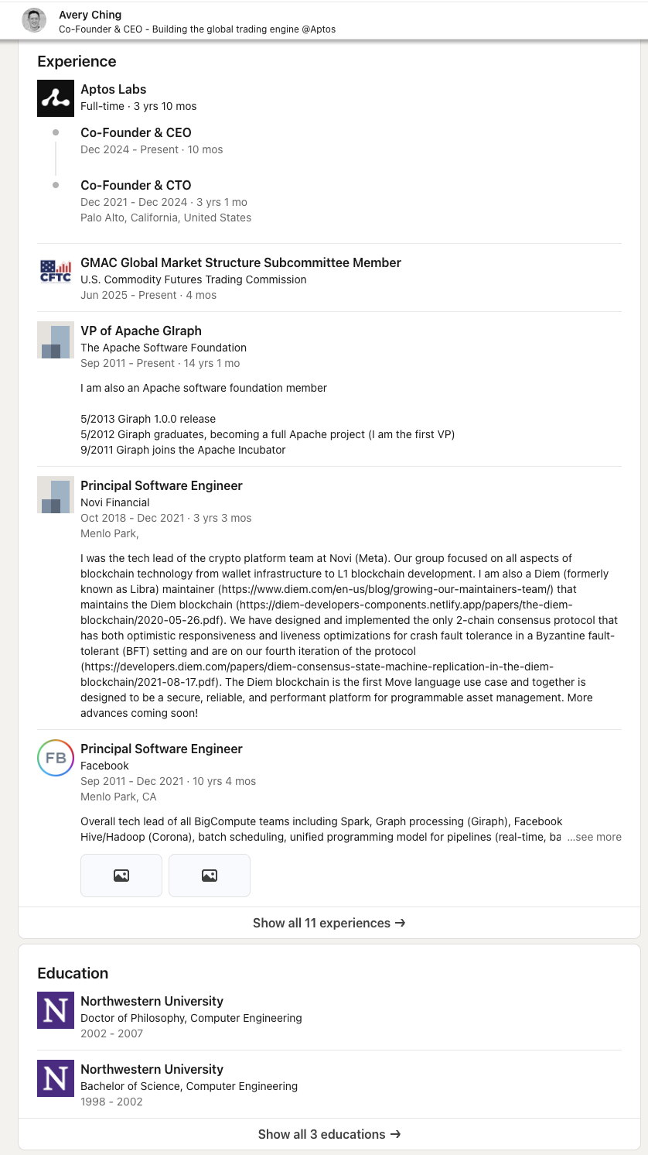
Task: Click the CFTC logo icon
Action: (56, 272)
